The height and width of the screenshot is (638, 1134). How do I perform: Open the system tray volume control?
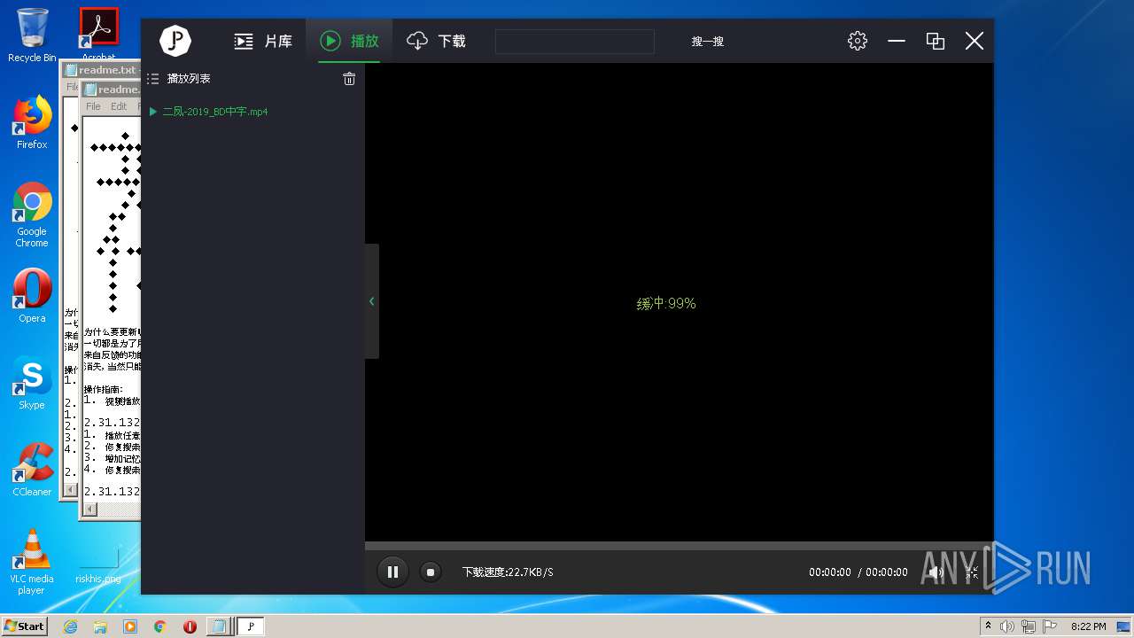pos(1007,626)
